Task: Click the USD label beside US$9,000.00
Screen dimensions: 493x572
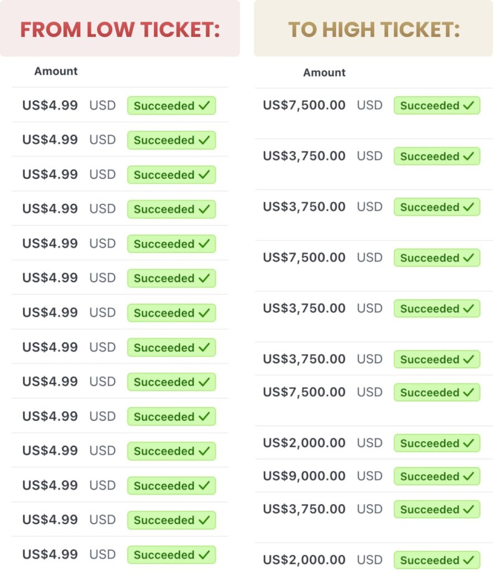Action: [x=370, y=476]
